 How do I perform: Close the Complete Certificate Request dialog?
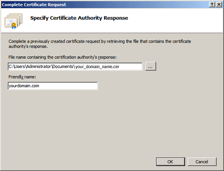point(219,5)
